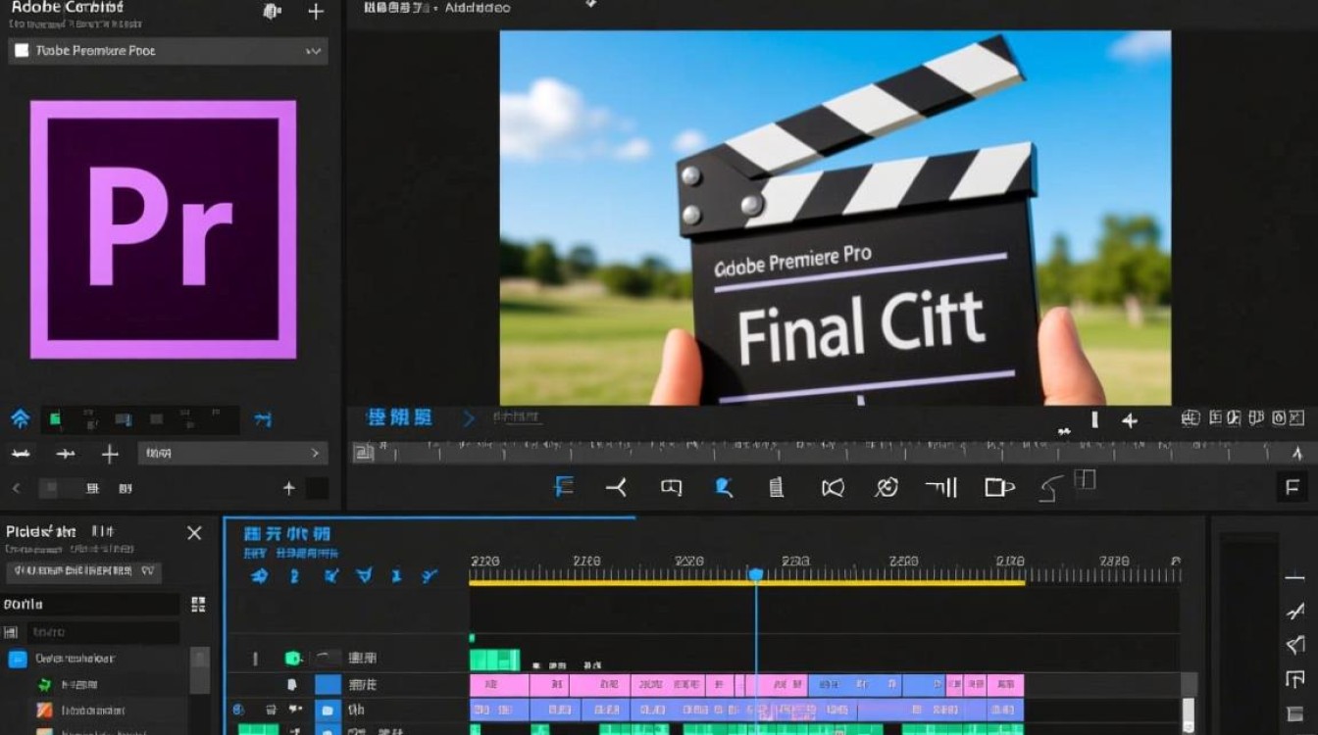Click the clapperboard video preview
Viewport: 1318px width, 735px height.
[x=835, y=218]
